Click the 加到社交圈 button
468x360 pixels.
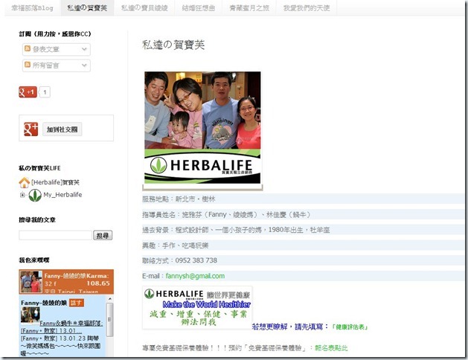point(62,129)
